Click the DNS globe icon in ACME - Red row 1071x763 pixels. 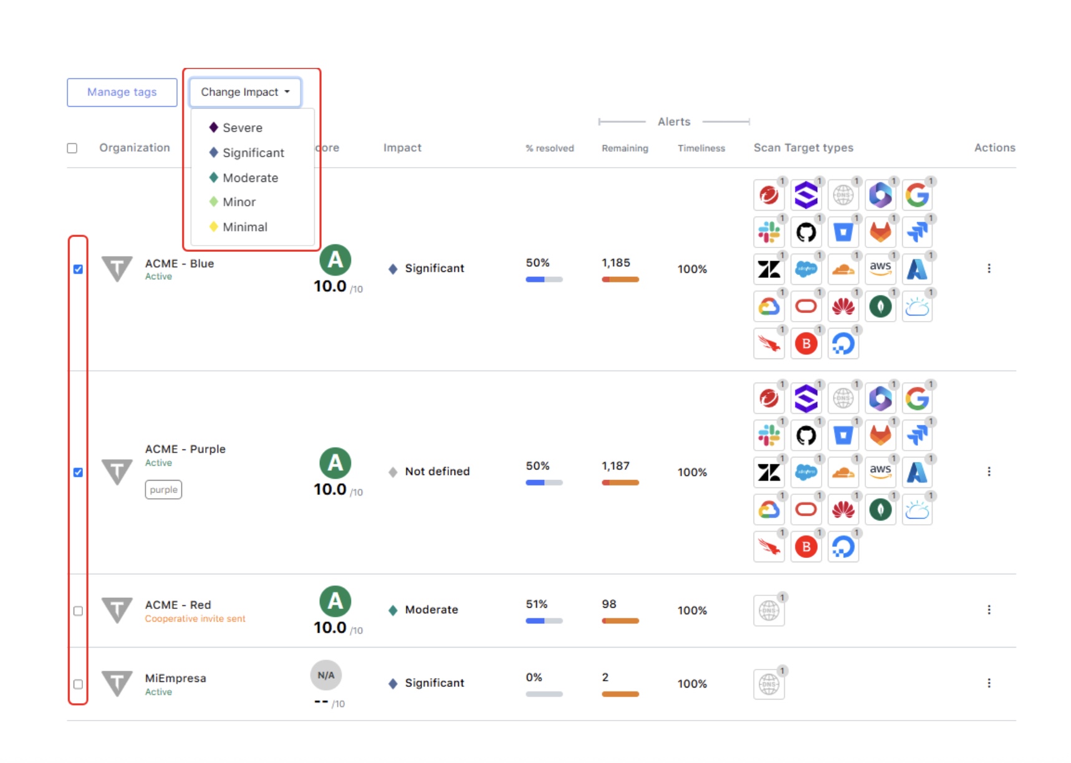(769, 611)
